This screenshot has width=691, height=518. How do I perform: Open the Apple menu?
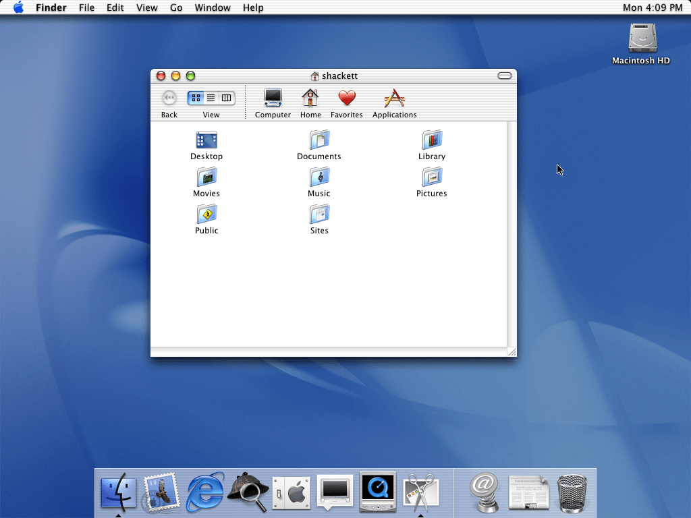pos(18,7)
